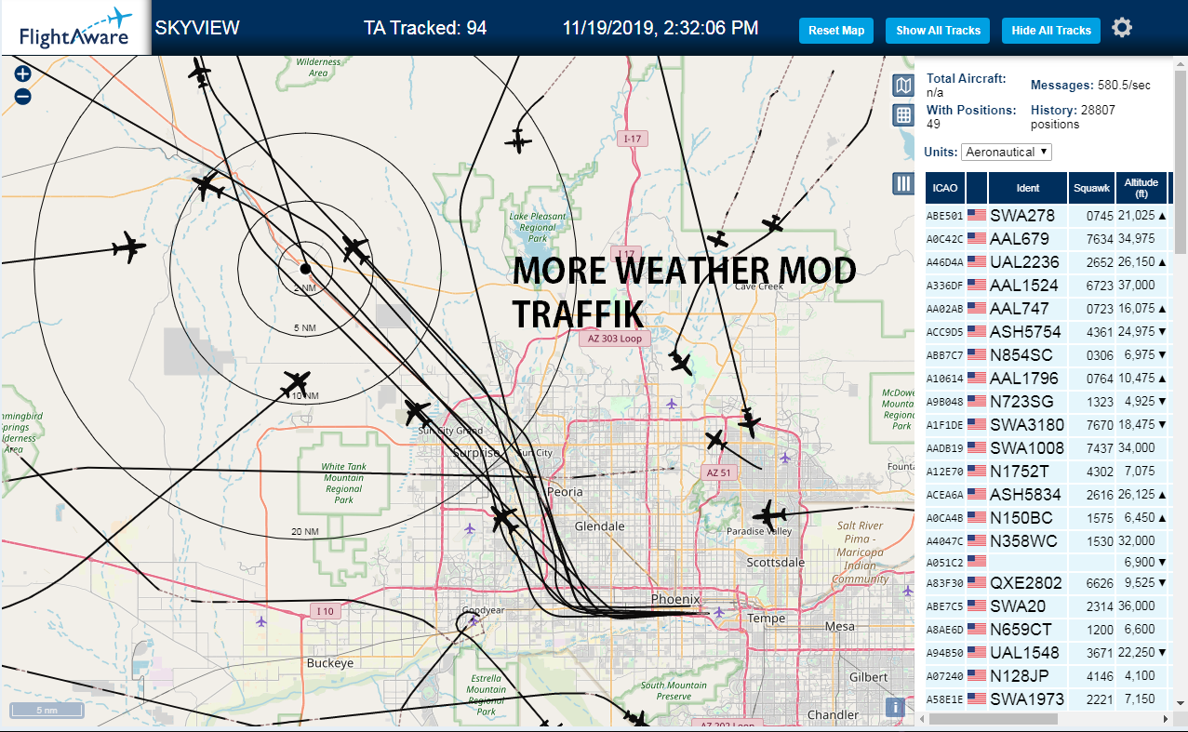Click the Phoenix city label on map

(x=674, y=599)
